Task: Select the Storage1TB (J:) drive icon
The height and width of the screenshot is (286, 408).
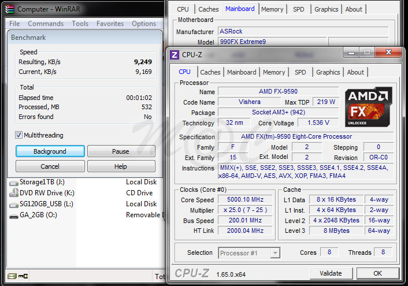Action: pos(14,183)
